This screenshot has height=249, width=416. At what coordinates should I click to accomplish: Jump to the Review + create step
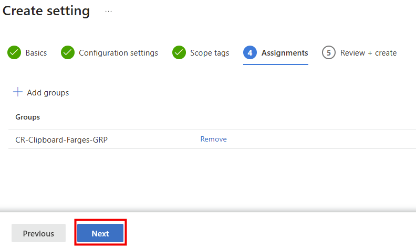click(359, 53)
